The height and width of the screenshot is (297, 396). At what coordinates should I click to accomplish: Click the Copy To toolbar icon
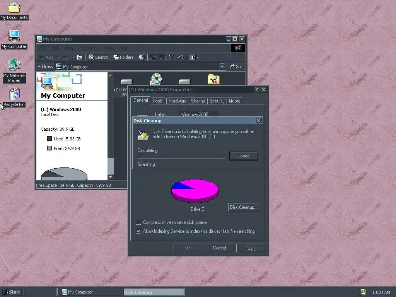pos(162,57)
